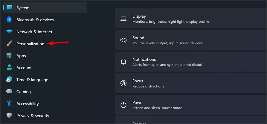The image size is (267, 124).
Task: Click the Privacy & security shield icon
Action: (9, 116)
